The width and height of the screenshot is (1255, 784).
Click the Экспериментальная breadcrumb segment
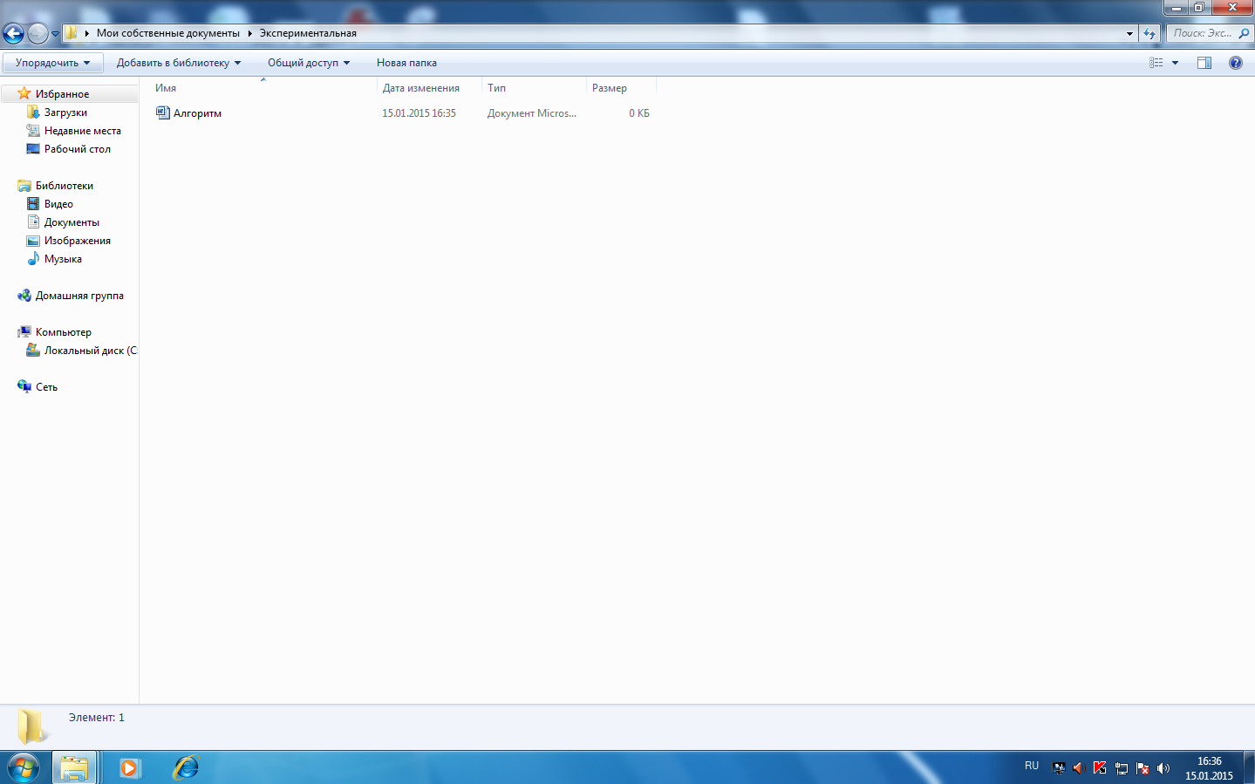pyautogui.click(x=308, y=33)
